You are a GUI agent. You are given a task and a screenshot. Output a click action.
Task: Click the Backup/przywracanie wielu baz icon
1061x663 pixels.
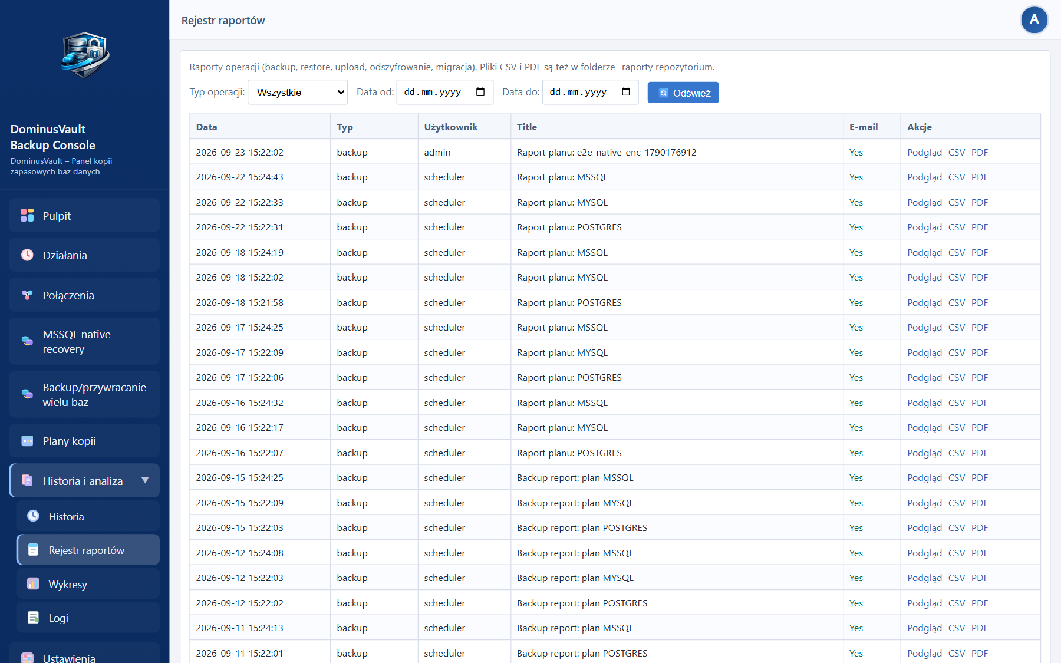coord(27,394)
